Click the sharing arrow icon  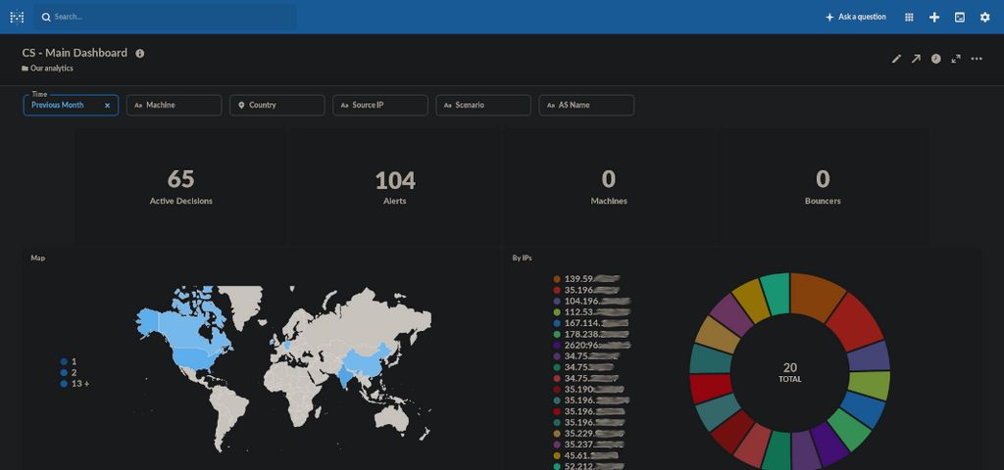pos(917,59)
